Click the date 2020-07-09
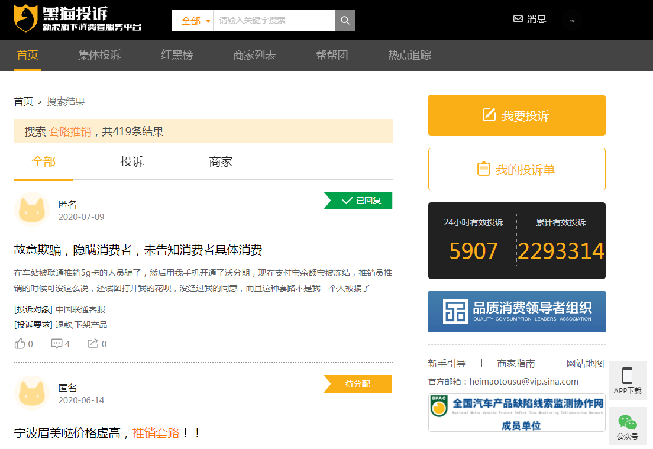Screen dimensions: 653x449 pyautogui.click(x=81, y=217)
